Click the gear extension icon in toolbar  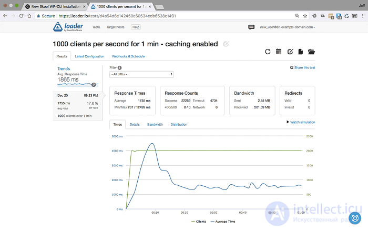pyautogui.click(x=314, y=16)
